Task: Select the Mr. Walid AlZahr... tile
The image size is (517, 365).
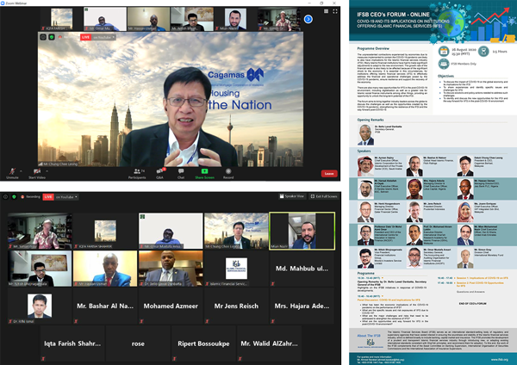Action: click(x=269, y=343)
